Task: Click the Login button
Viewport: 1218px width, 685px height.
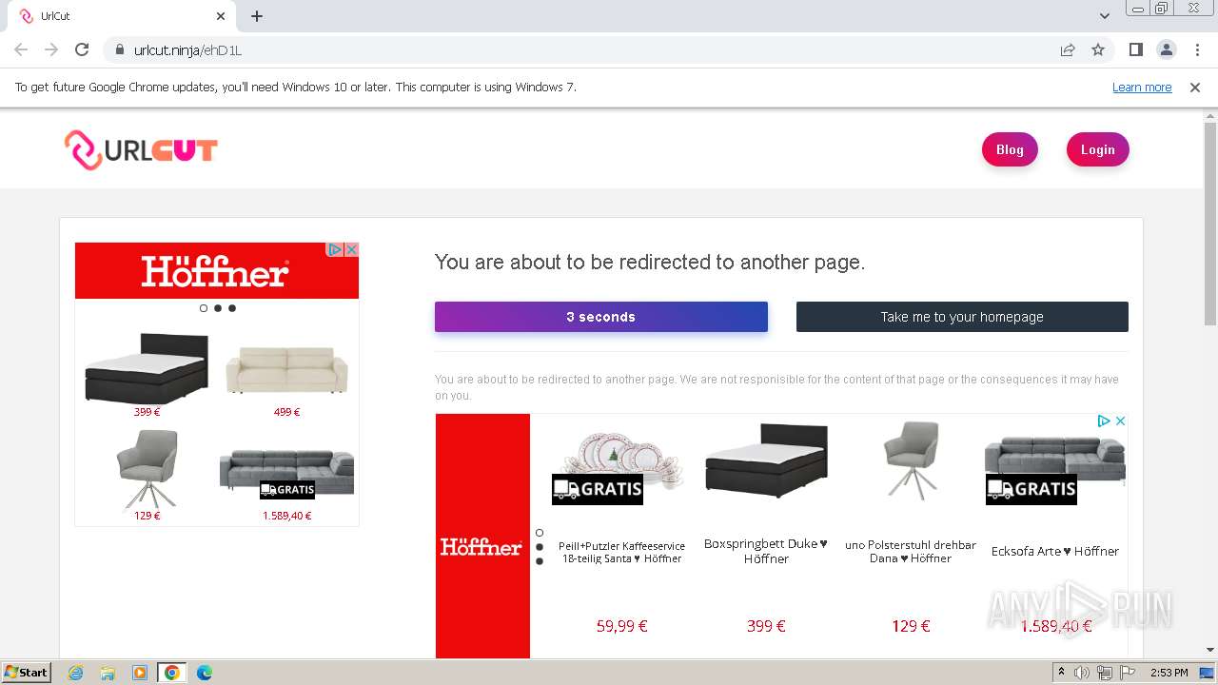Action: click(x=1097, y=149)
